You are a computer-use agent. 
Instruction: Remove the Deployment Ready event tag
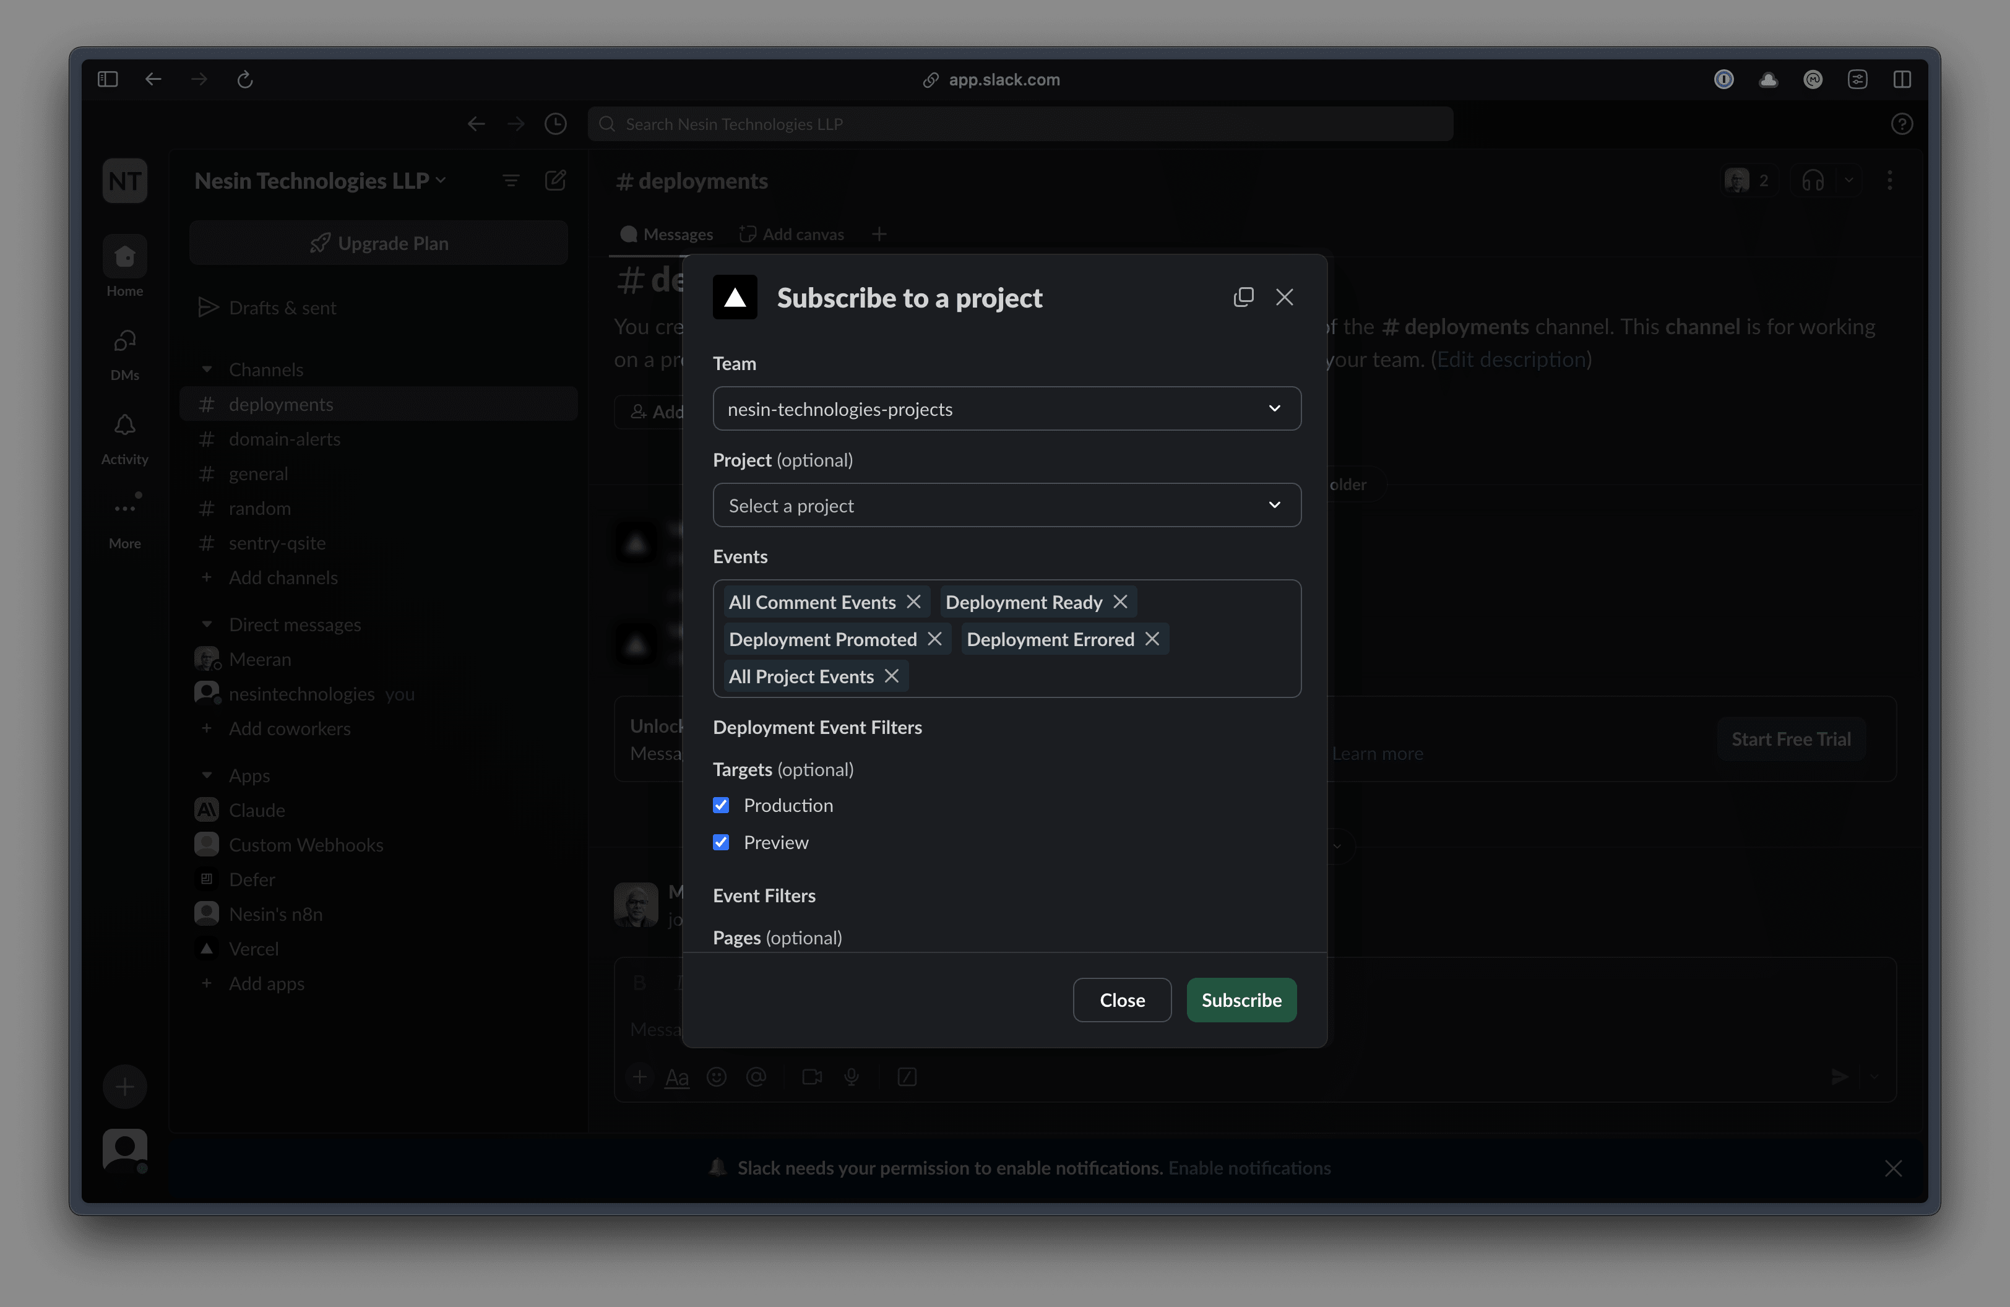click(1121, 602)
